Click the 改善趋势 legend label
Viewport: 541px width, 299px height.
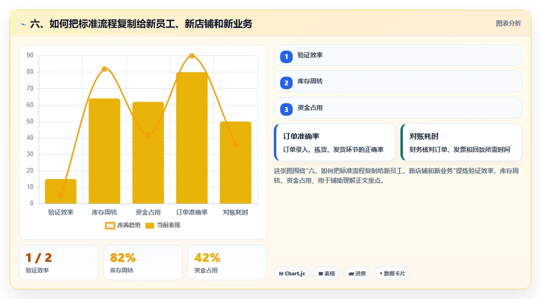tap(128, 225)
